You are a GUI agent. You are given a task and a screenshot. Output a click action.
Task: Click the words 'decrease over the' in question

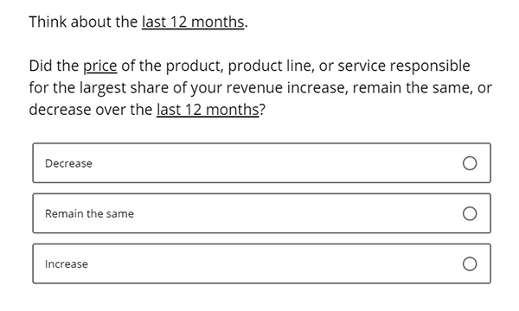90,110
